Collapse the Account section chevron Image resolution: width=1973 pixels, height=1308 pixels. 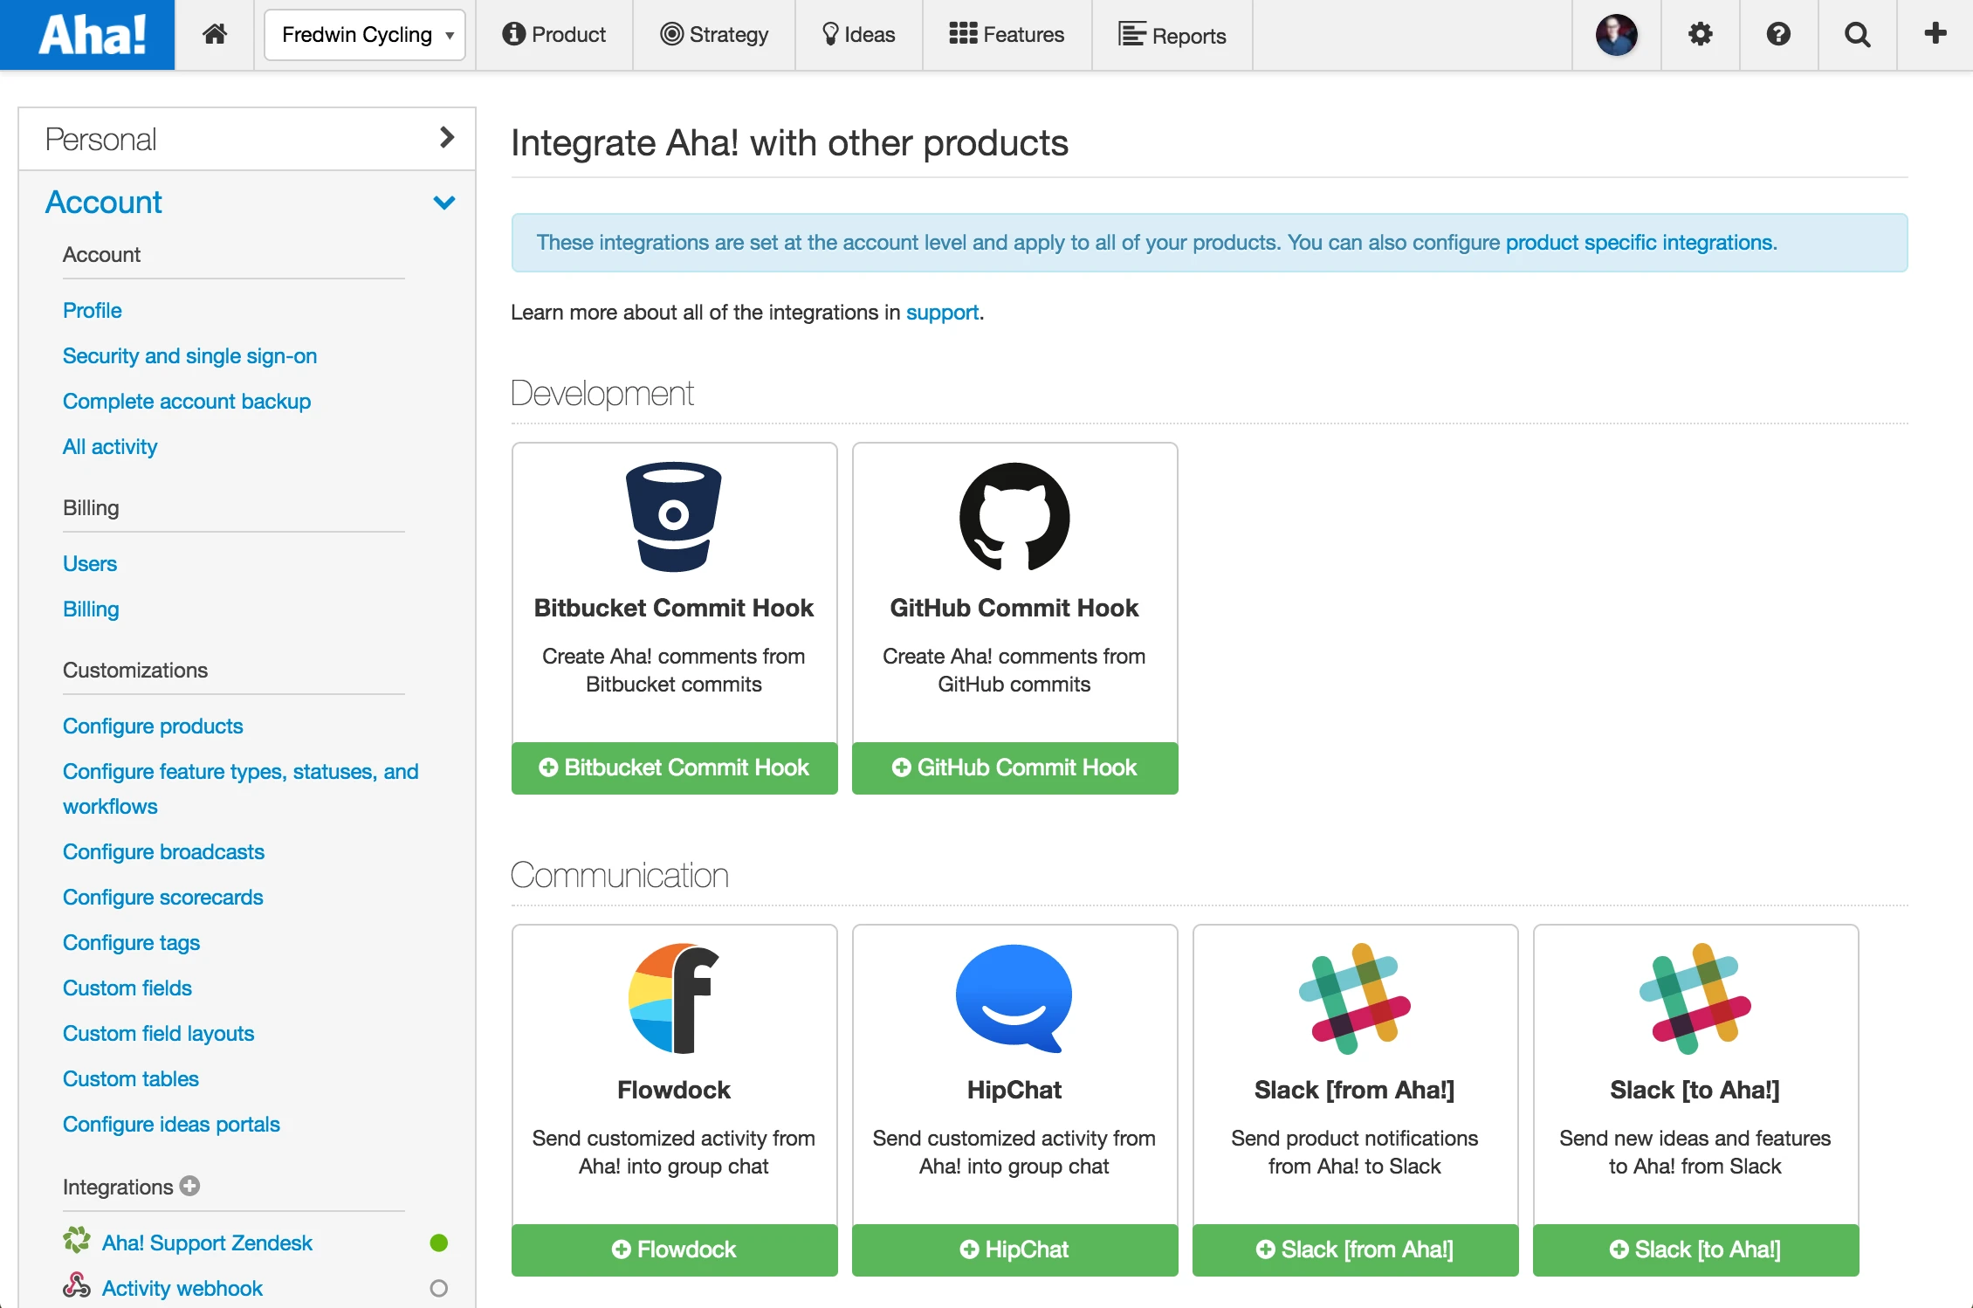[x=444, y=203]
